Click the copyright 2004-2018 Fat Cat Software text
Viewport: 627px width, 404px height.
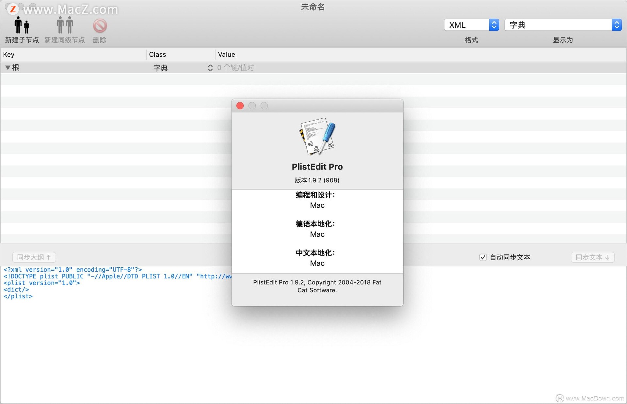point(317,286)
